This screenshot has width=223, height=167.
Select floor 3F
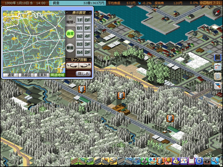point(88,44)
